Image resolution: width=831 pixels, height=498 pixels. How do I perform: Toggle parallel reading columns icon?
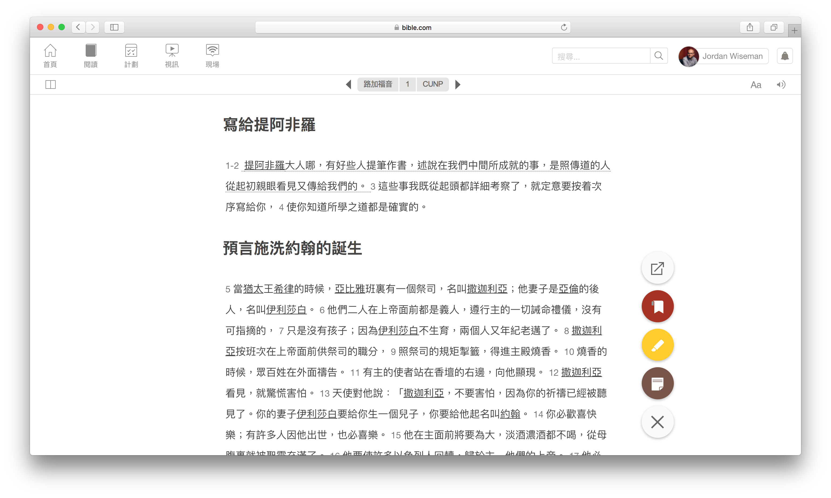point(50,85)
